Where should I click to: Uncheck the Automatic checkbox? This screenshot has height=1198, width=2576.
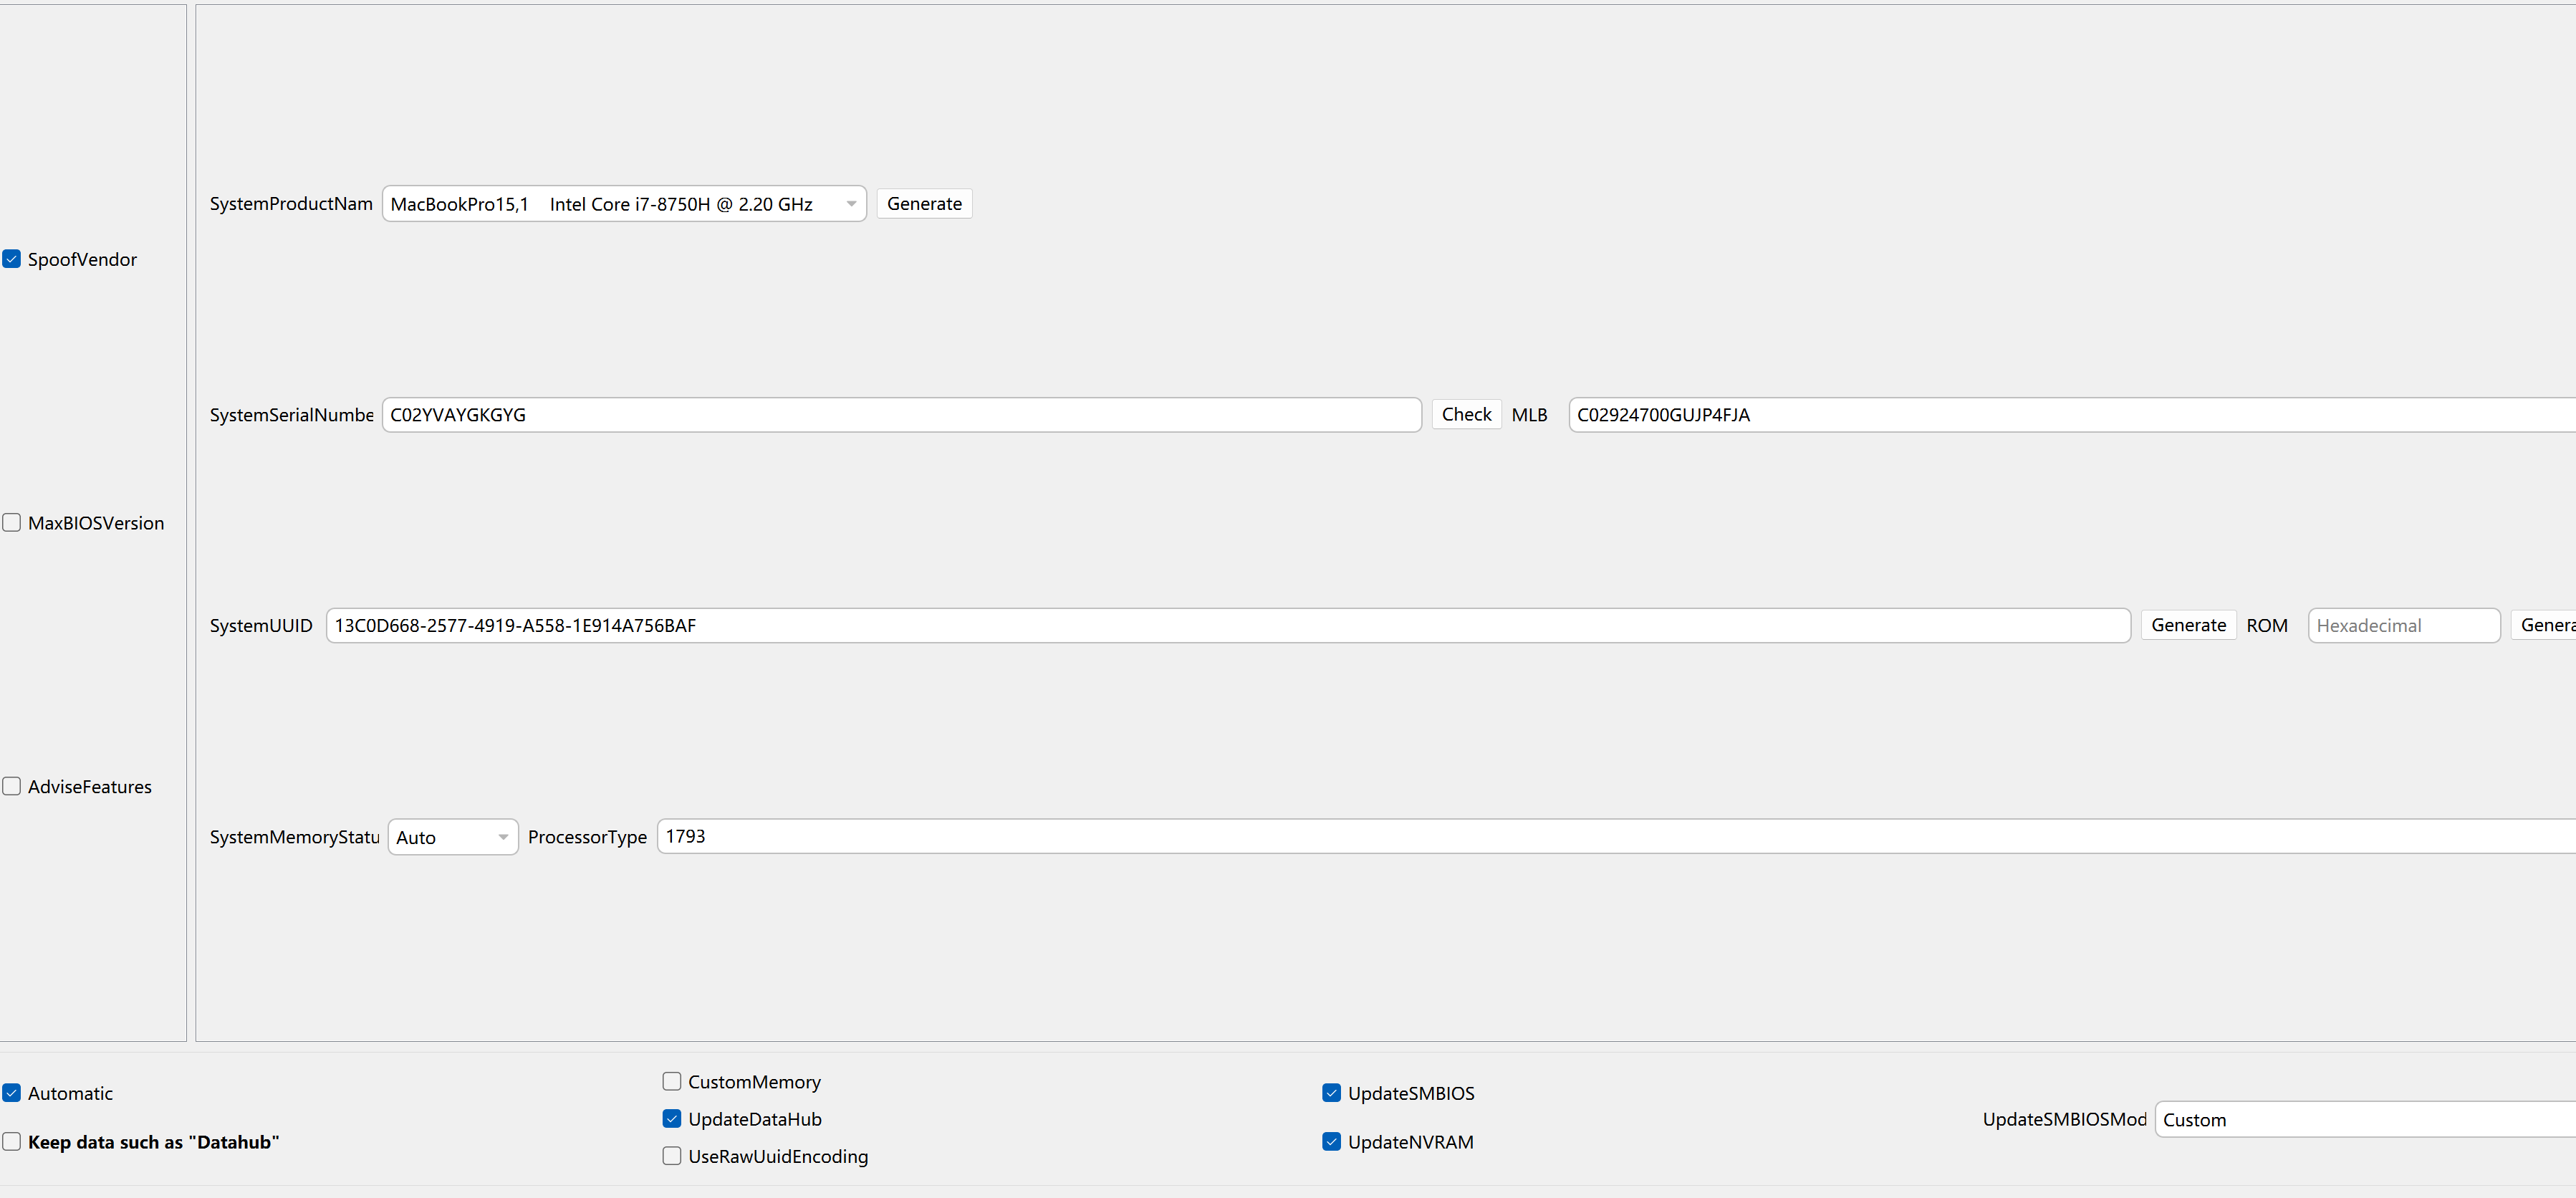pos(12,1093)
